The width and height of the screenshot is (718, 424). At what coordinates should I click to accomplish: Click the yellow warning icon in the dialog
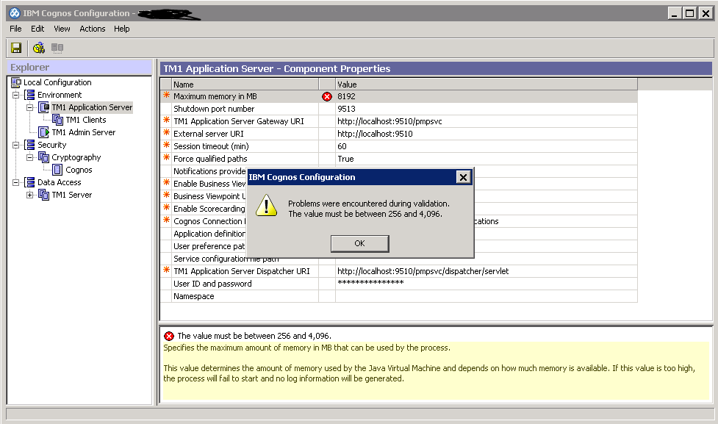coord(266,205)
